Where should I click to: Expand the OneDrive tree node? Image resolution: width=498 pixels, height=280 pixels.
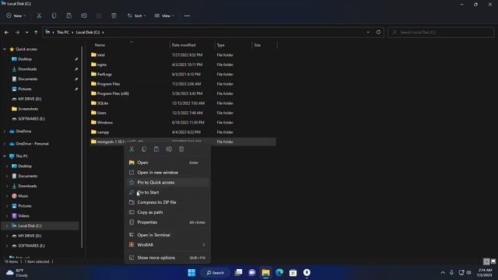[5, 131]
